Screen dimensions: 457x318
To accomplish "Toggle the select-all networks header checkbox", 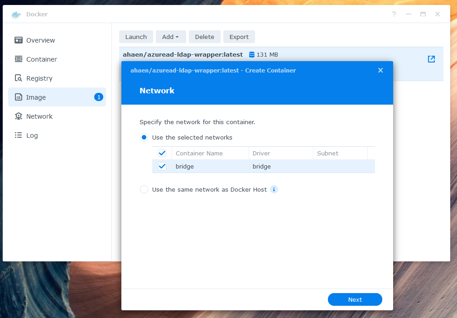I will click(162, 153).
